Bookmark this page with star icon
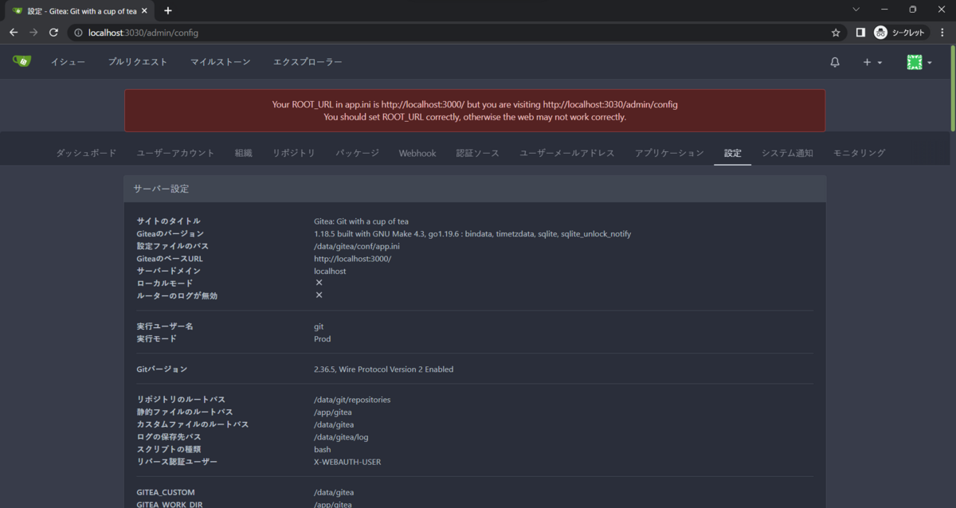 836,33
